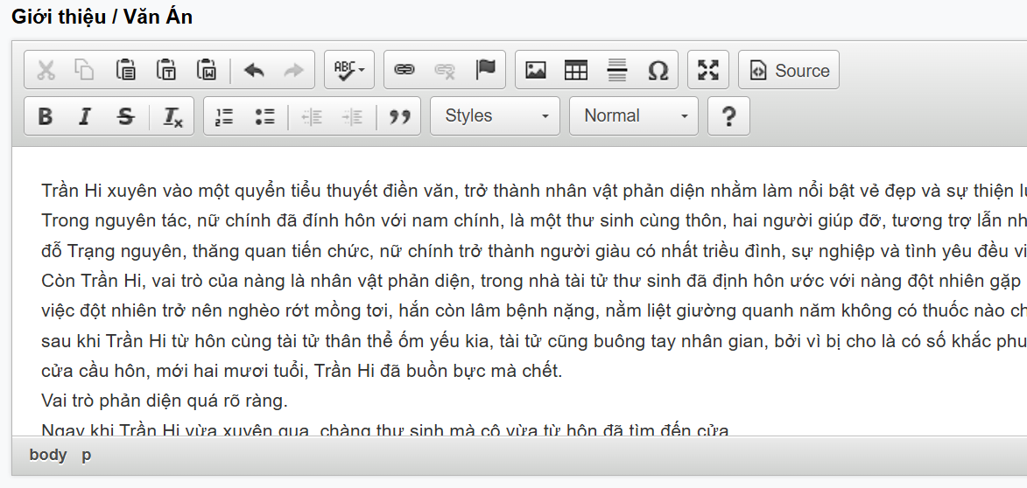Click the Cut scissors icon
Viewport: 1027px width, 488px height.
pos(46,70)
